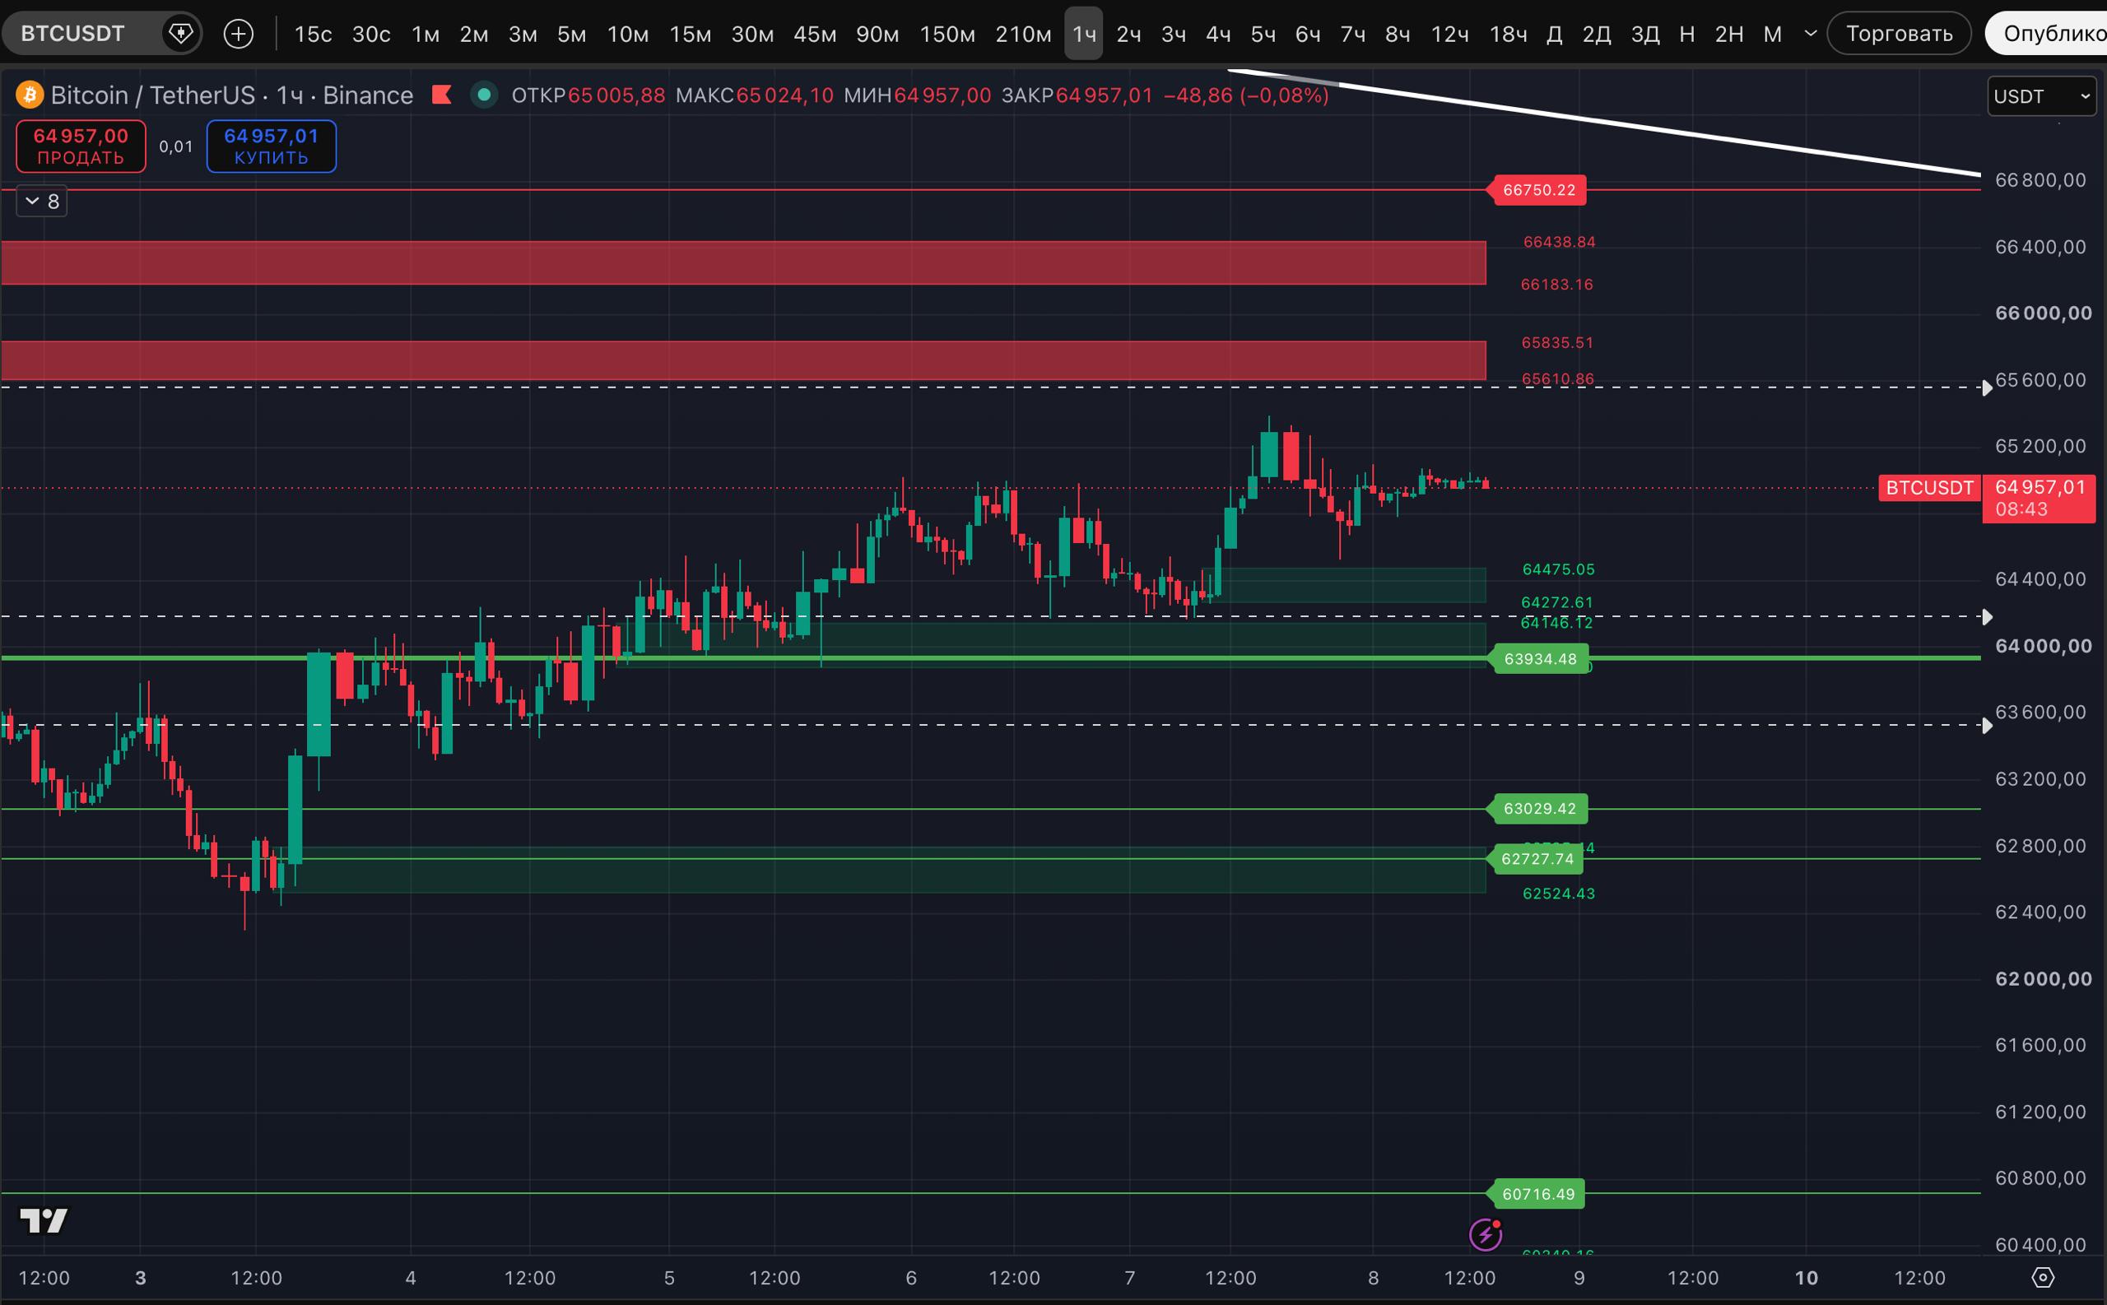
Task: Open the USDT currency dropdown
Action: point(2041,95)
